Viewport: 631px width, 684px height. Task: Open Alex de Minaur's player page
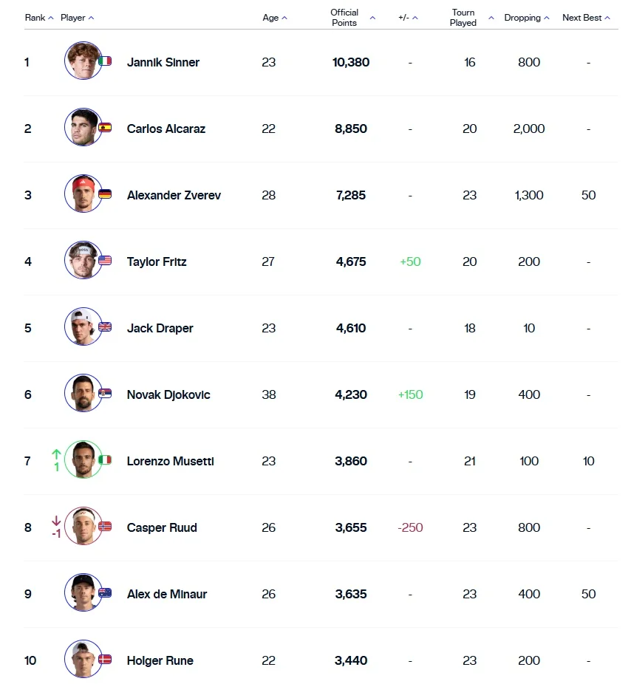pos(167,594)
